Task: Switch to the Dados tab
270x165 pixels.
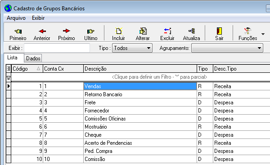Action: [33, 58]
